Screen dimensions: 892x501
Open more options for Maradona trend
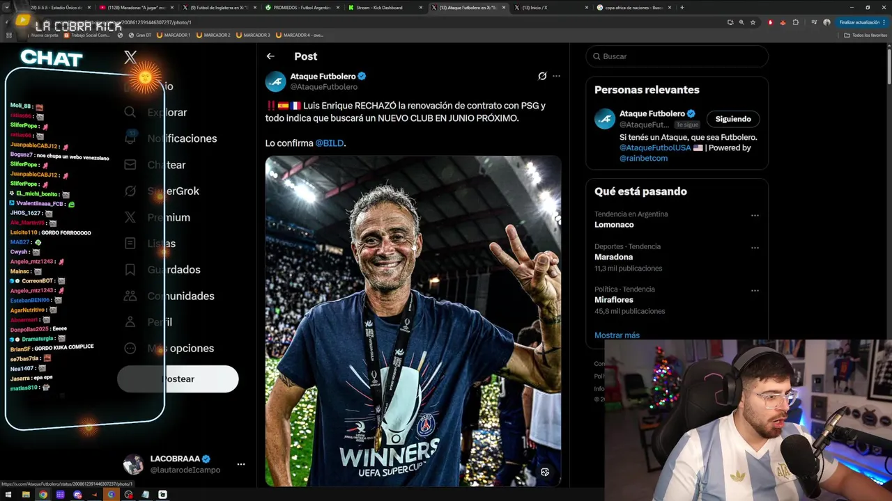point(755,247)
